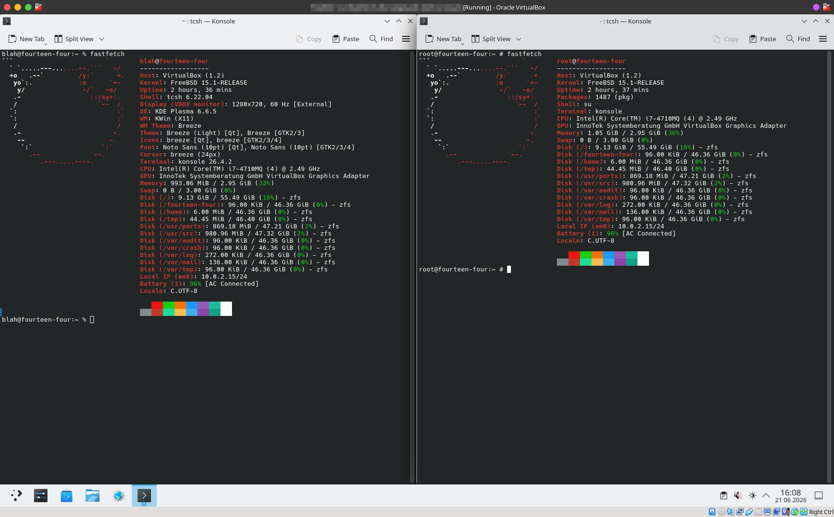
Task: Maximize the right Konsole window
Action: (816, 21)
